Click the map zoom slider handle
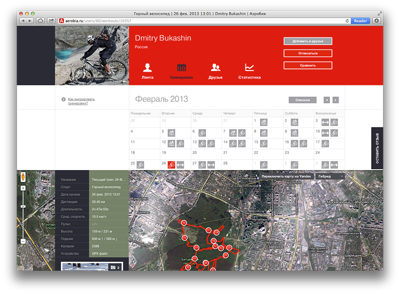The height and width of the screenshot is (294, 400). [23, 206]
